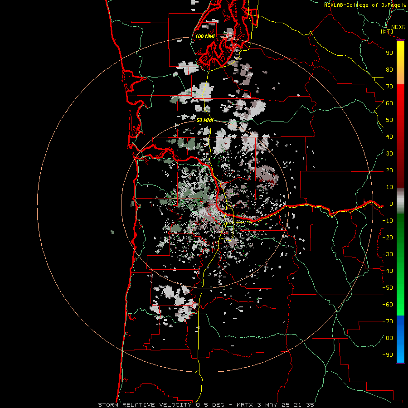This screenshot has width=408, height=408.
Task: Pick the gray zero-velocity segment of color bar
Action: click(400, 201)
